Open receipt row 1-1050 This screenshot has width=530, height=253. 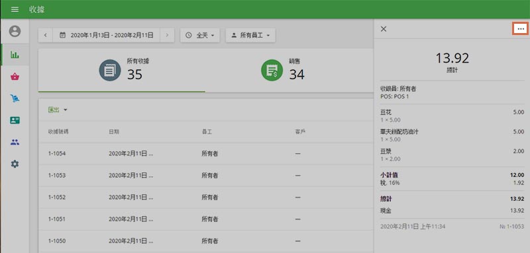pos(206,241)
